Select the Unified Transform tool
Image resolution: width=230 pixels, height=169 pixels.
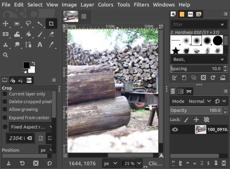tap(6, 34)
